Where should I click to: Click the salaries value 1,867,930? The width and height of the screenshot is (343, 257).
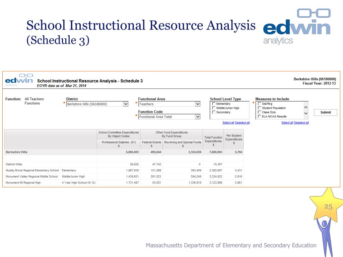[x=132, y=170]
